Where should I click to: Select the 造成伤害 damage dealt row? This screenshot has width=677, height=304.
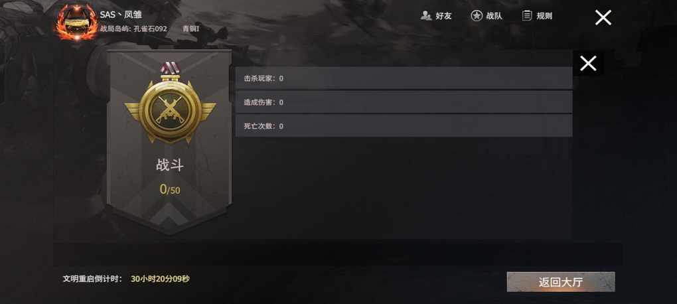click(404, 102)
